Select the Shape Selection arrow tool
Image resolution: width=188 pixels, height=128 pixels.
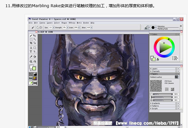(x=35, y=52)
